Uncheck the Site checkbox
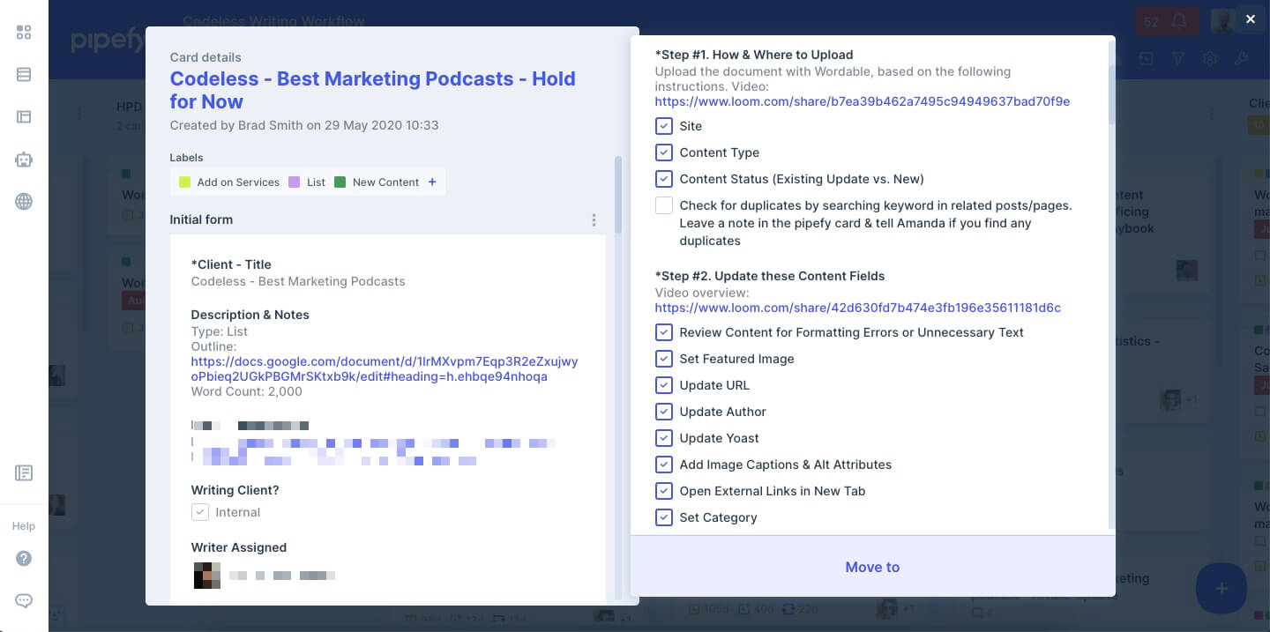The height and width of the screenshot is (632, 1270). [664, 126]
